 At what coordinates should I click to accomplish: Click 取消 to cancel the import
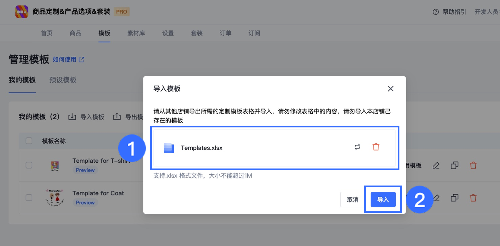(x=353, y=200)
